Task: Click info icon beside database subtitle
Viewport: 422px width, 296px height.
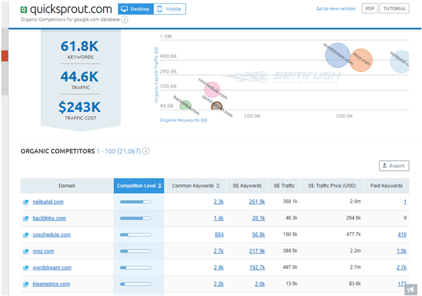Action: (x=125, y=20)
